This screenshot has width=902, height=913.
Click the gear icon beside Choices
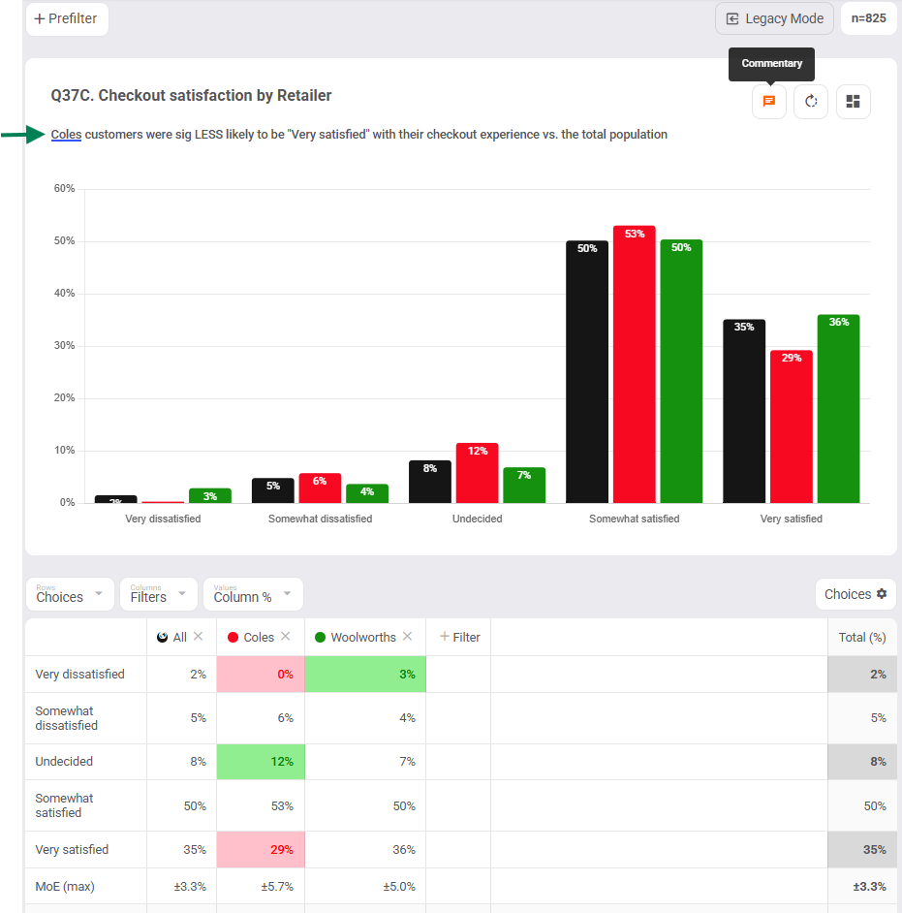click(882, 593)
